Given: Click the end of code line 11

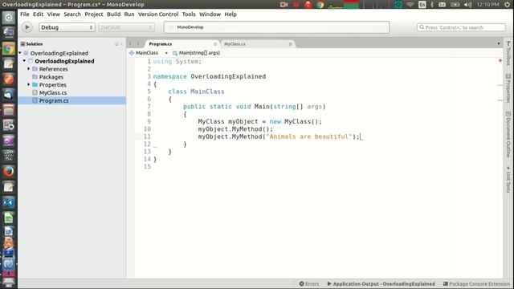Looking at the screenshot, I should 361,136.
